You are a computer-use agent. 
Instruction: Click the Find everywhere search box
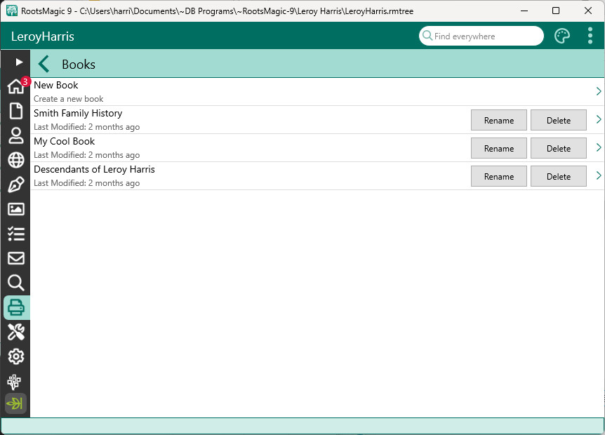click(486, 36)
